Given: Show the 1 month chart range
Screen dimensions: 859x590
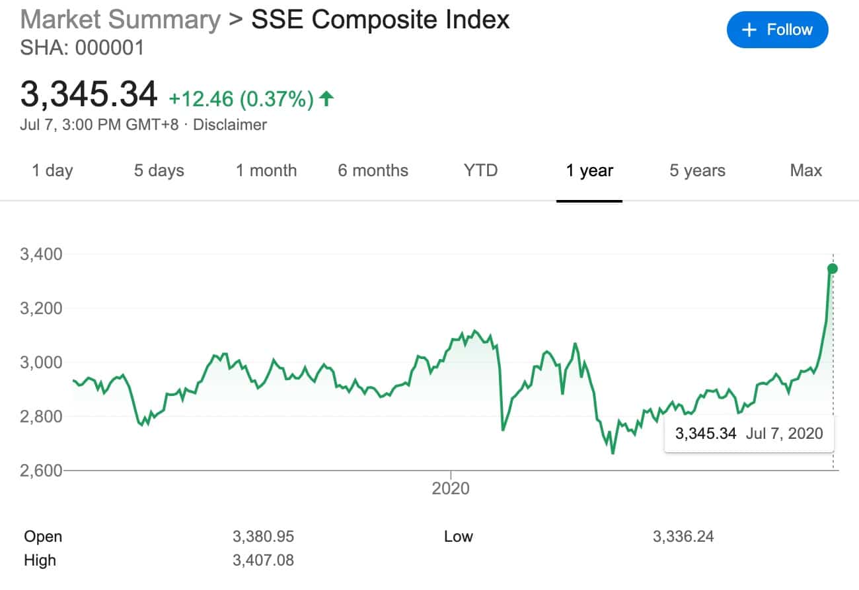Looking at the screenshot, I should 266,171.
